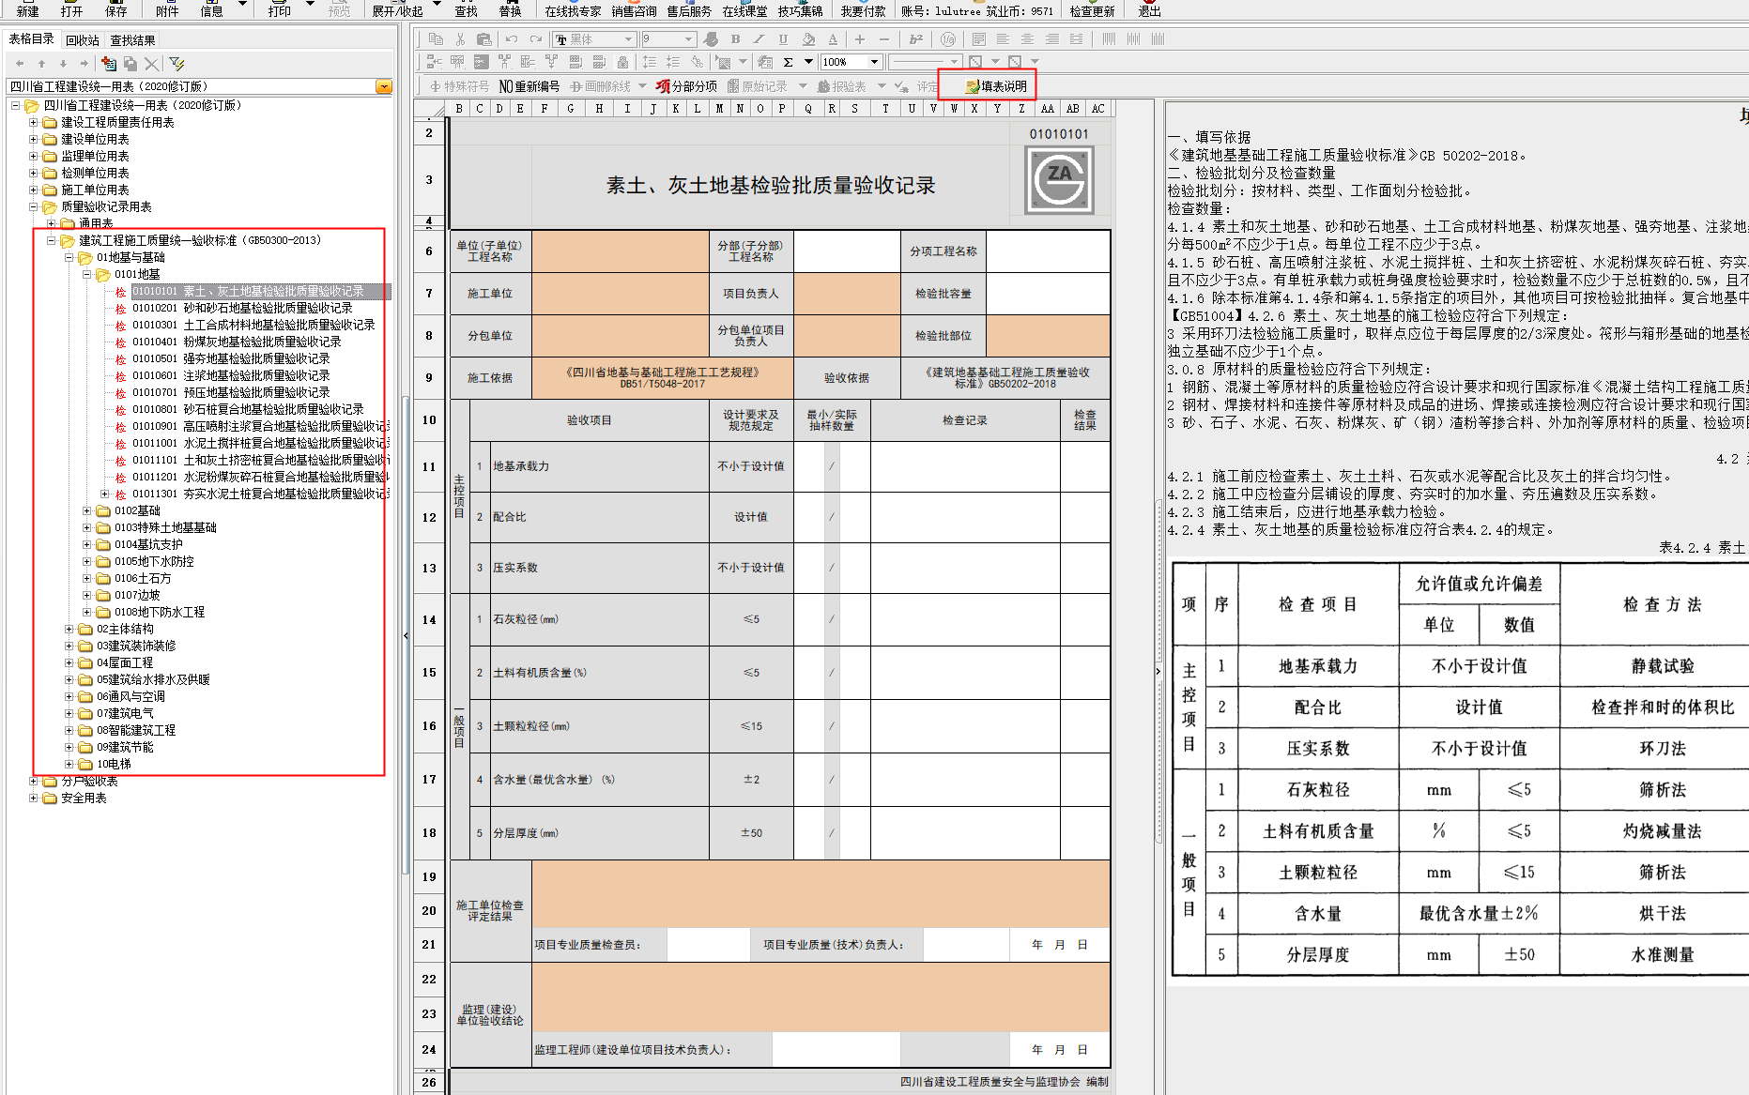This screenshot has width=1749, height=1095.
Task: Click the Italic formatting icon
Action: point(759,39)
